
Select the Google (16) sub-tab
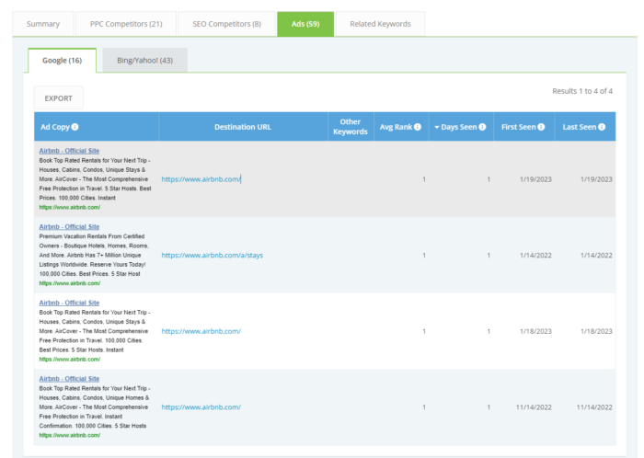tap(62, 61)
